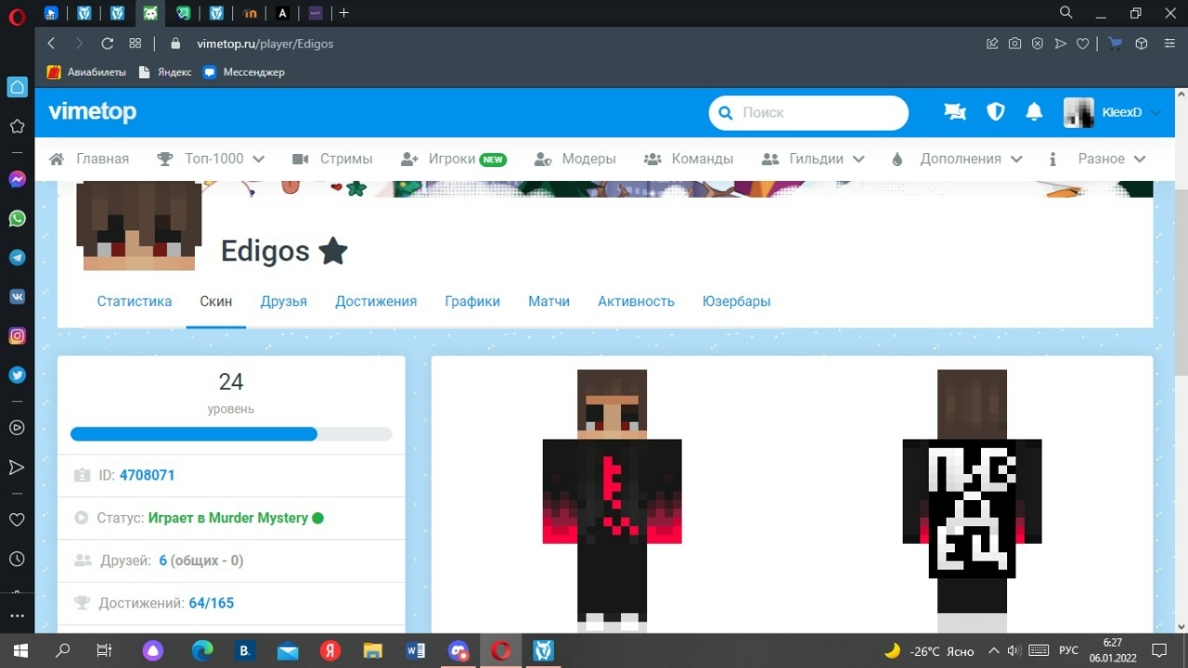Open WhatsApp in the Opera sidebar
This screenshot has height=668, width=1188.
pos(17,219)
